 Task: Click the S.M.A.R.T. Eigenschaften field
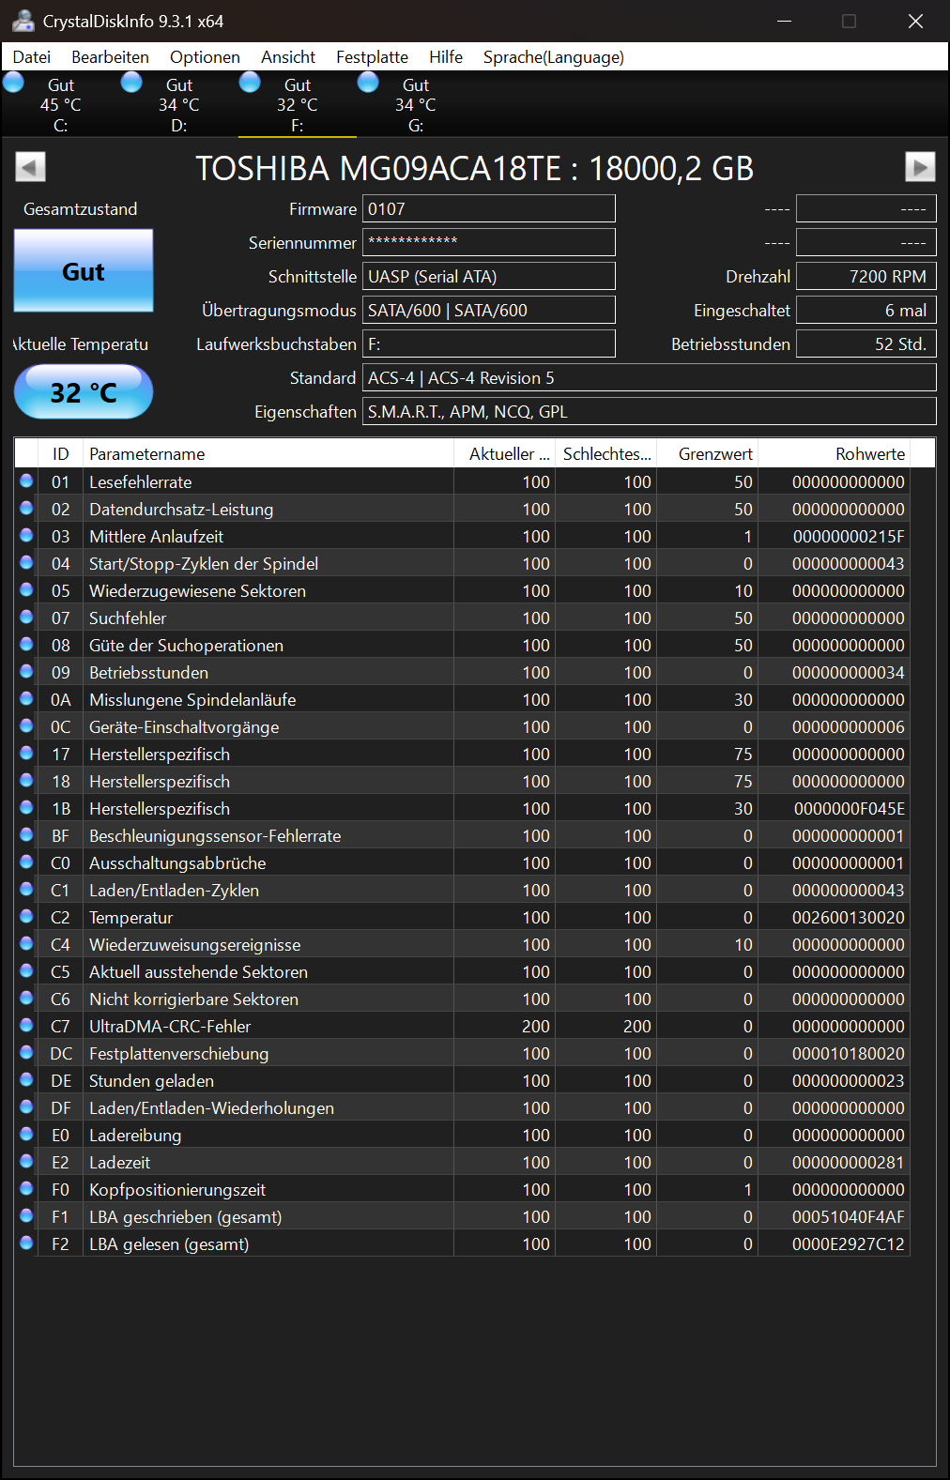[650, 411]
